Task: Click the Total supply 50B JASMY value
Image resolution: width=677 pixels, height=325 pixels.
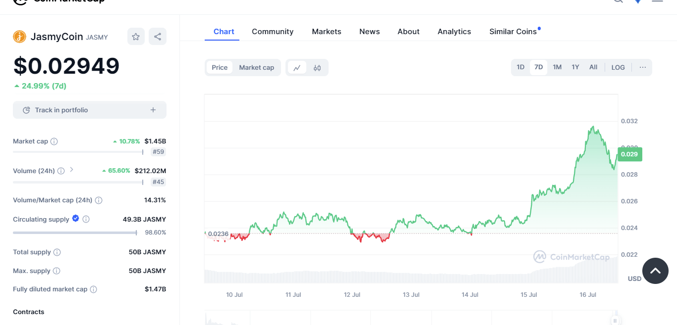Action: [147, 252]
